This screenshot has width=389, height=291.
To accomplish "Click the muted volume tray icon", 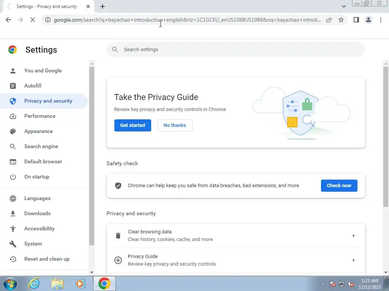I will [351, 284].
